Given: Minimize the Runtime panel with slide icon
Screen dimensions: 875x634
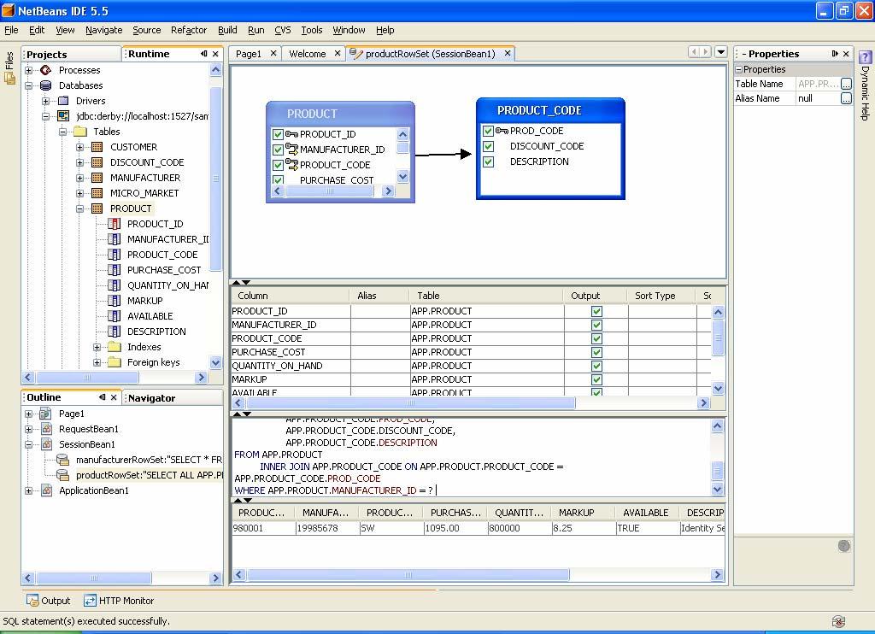Looking at the screenshot, I should (x=204, y=54).
